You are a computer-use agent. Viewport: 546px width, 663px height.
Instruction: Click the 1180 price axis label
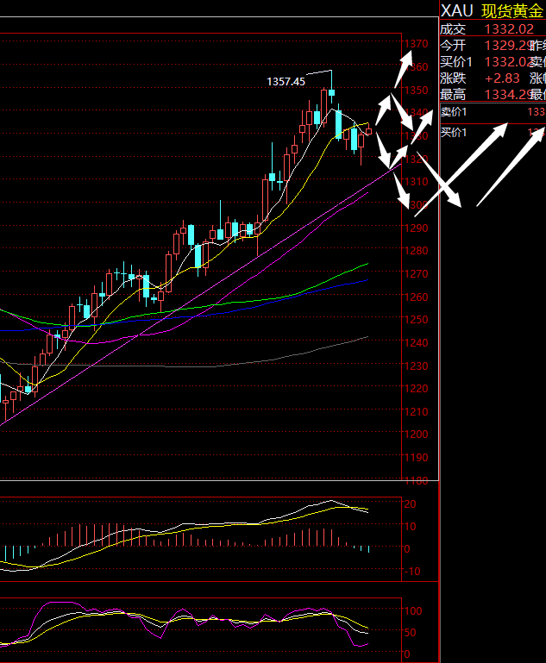pos(417,481)
